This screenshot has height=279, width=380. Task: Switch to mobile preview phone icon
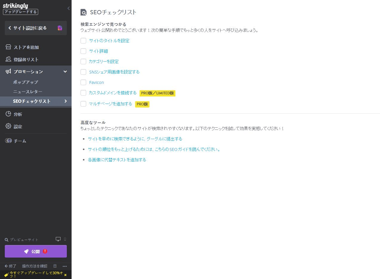(x=64, y=239)
